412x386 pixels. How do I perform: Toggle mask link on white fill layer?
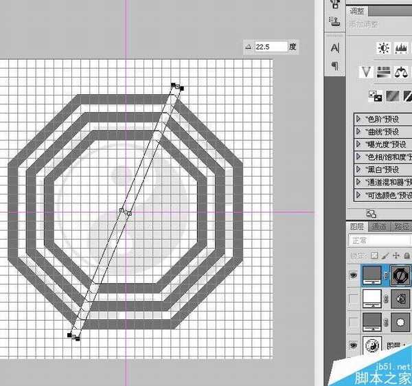[x=386, y=299]
